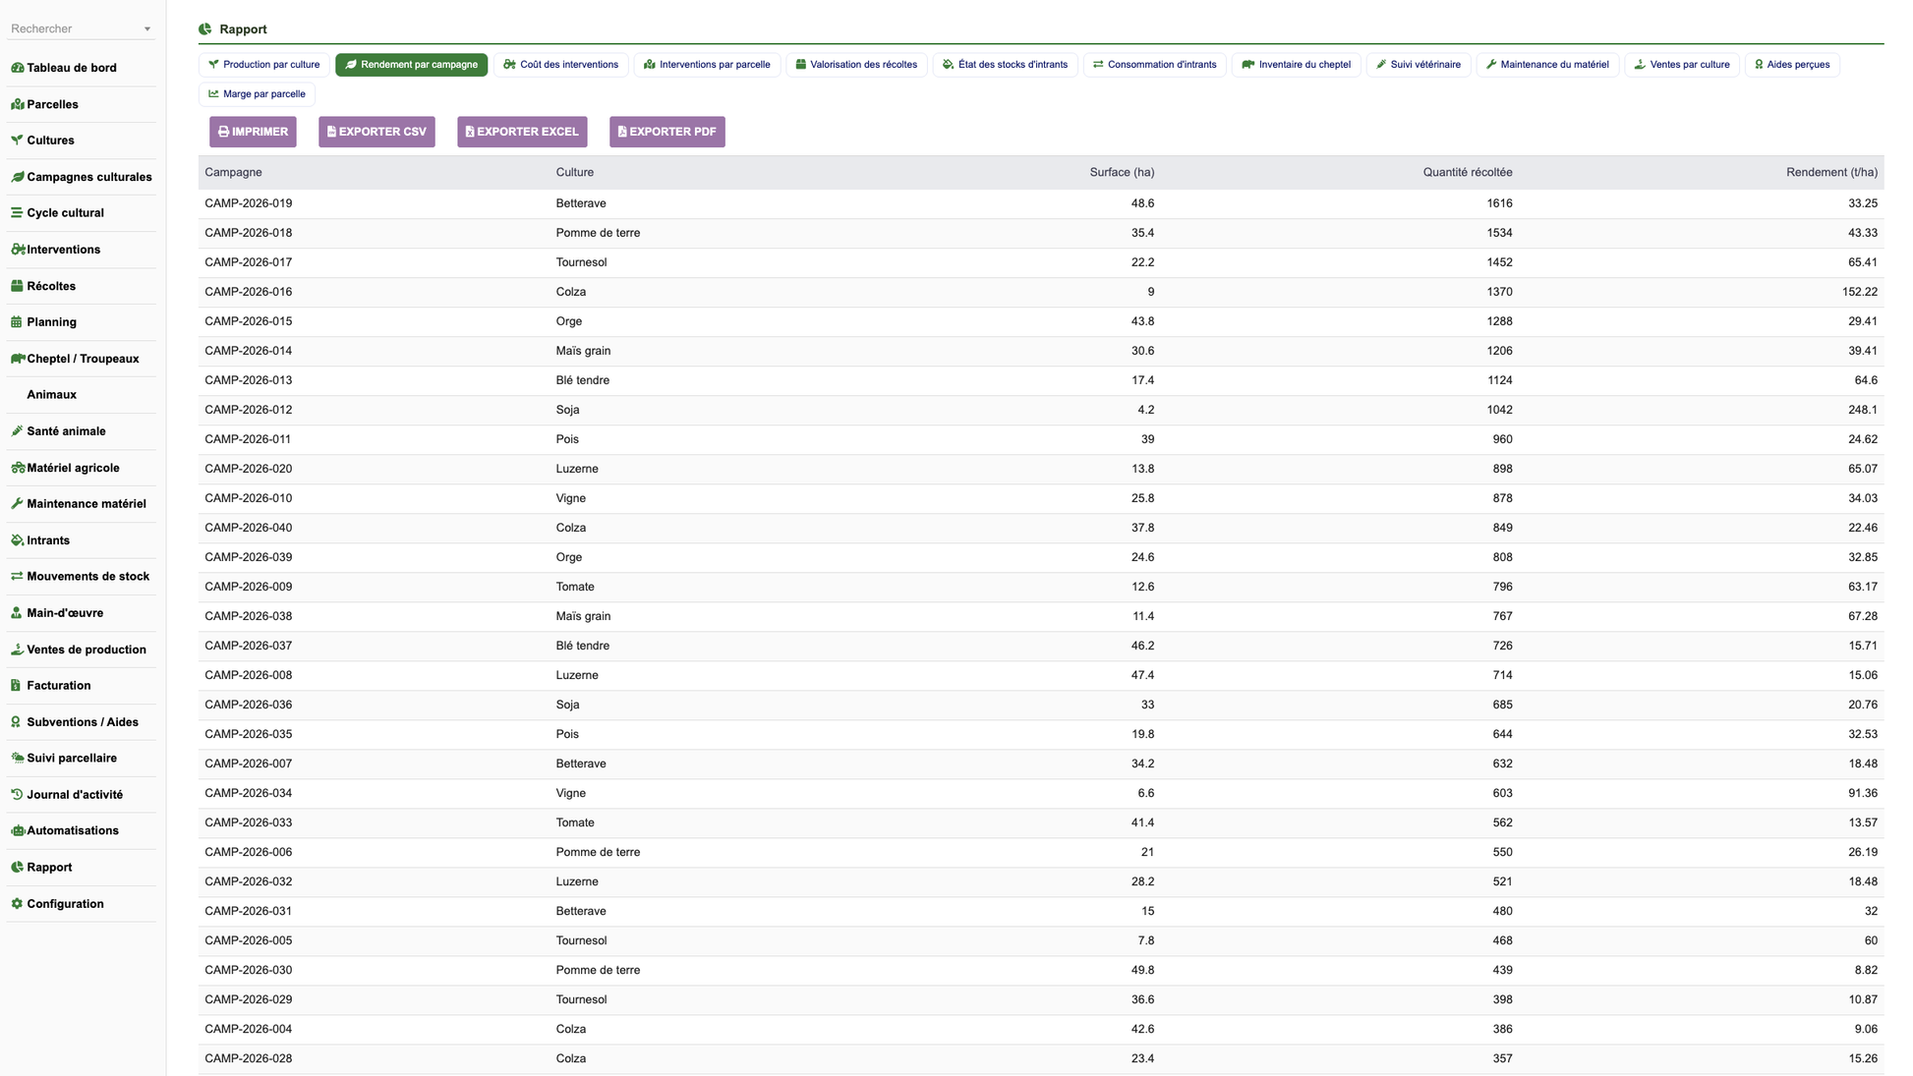Open the Coût des interventions tab

(560, 65)
